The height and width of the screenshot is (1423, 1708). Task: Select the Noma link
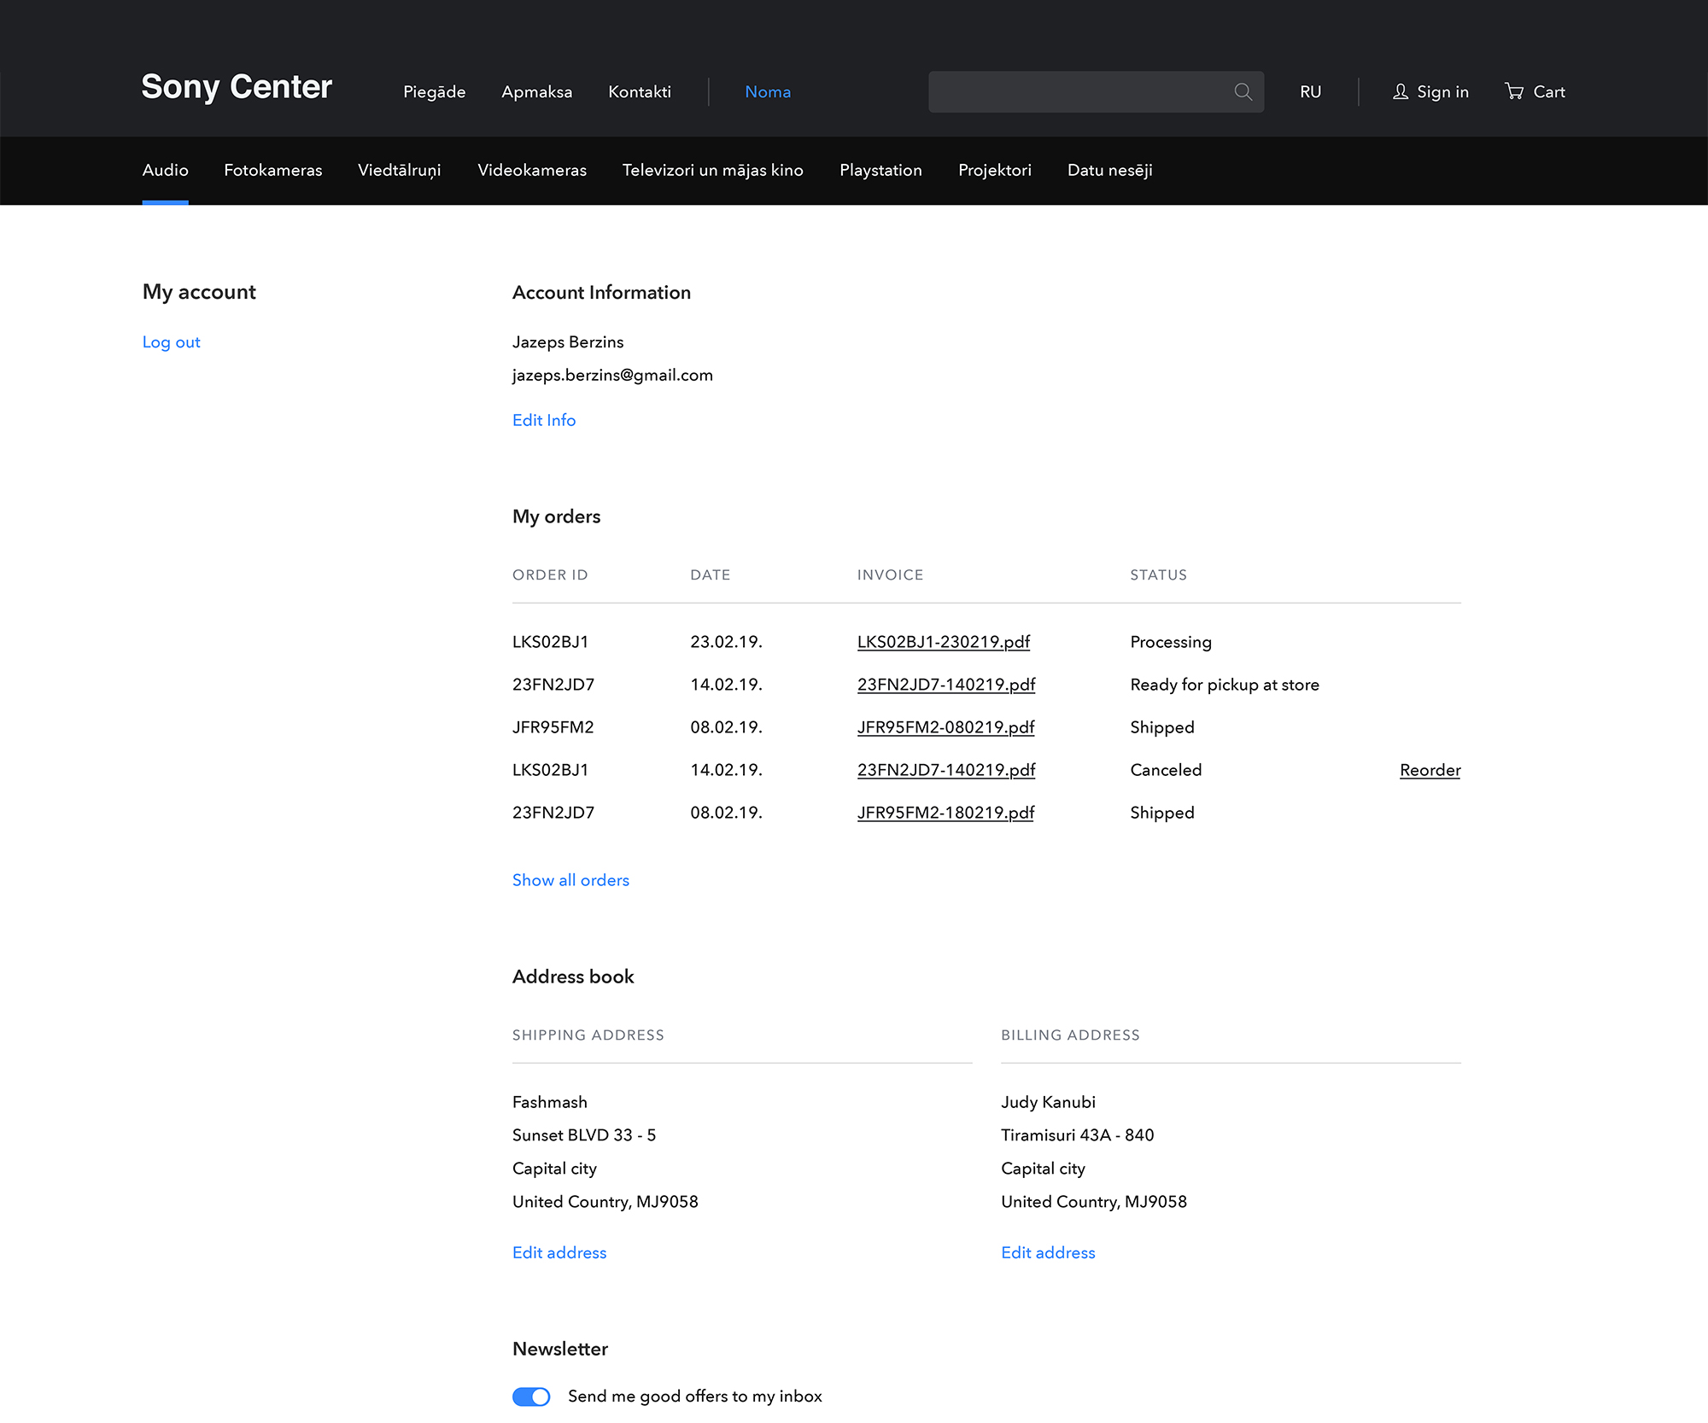pyautogui.click(x=768, y=91)
